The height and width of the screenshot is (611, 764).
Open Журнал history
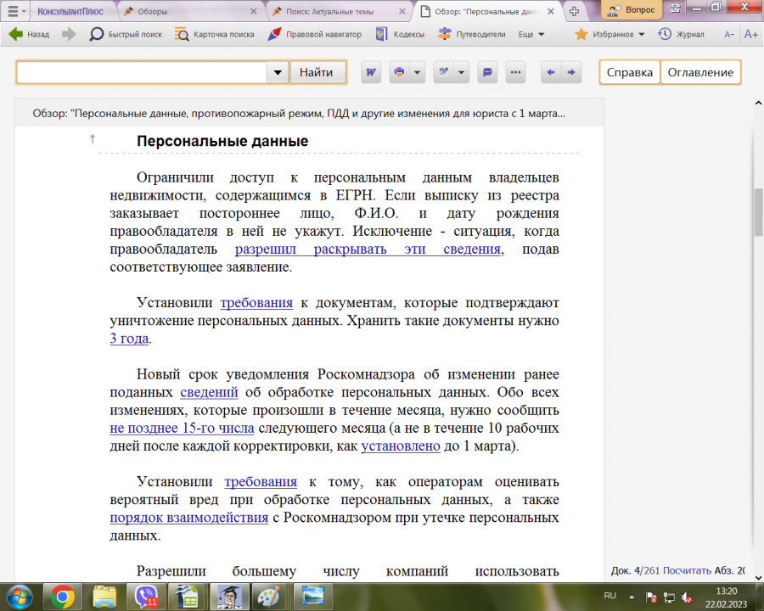(x=682, y=35)
